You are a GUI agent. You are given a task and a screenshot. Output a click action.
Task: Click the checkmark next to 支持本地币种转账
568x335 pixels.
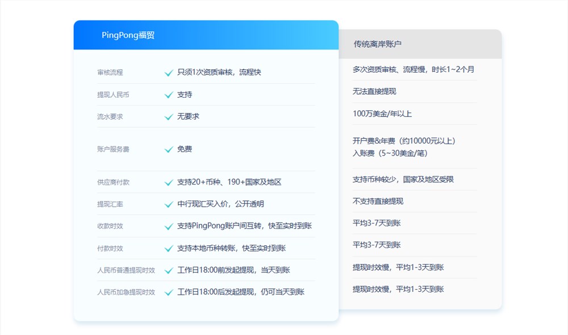click(169, 249)
